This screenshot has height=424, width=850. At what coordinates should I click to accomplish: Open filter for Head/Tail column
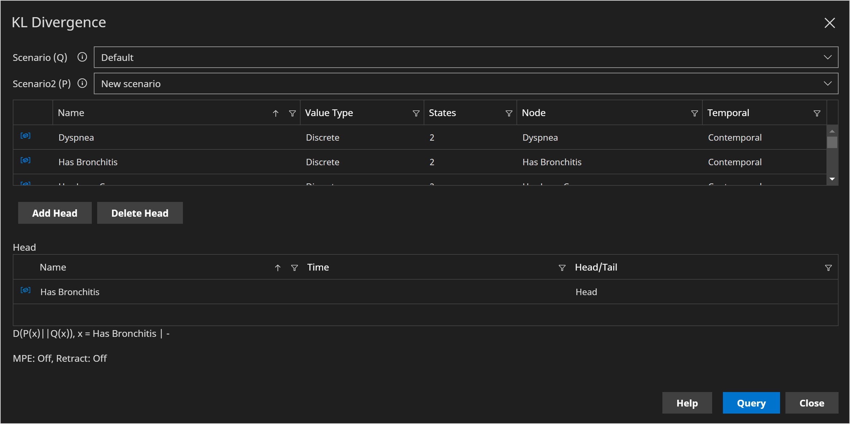[x=828, y=268]
